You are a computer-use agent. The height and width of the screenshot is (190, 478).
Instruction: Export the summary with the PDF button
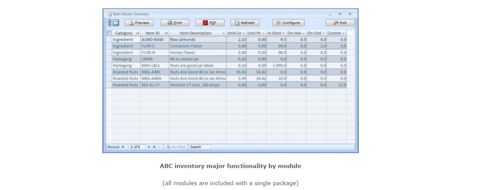pyautogui.click(x=210, y=23)
